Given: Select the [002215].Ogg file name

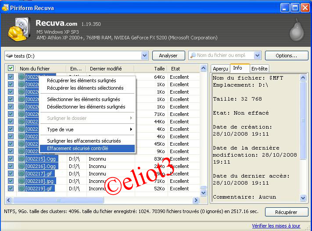Looking at the screenshot, I should [x=41, y=159].
